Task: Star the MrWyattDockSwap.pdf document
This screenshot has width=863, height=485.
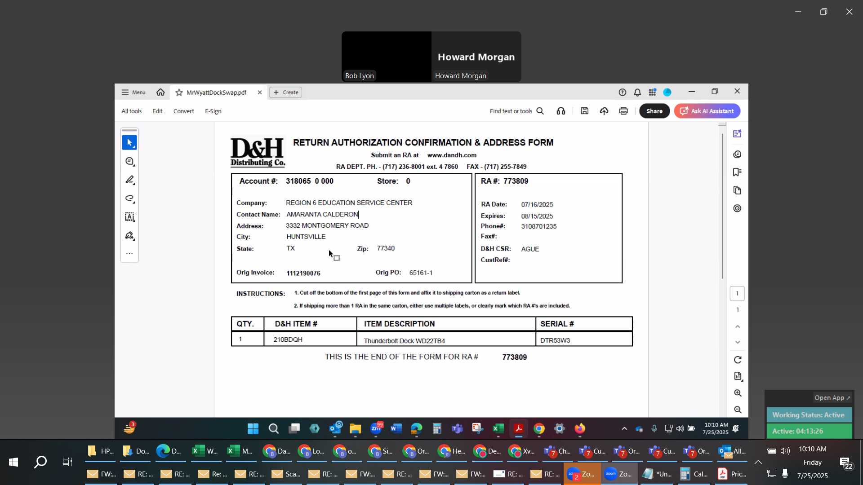Action: pyautogui.click(x=179, y=93)
